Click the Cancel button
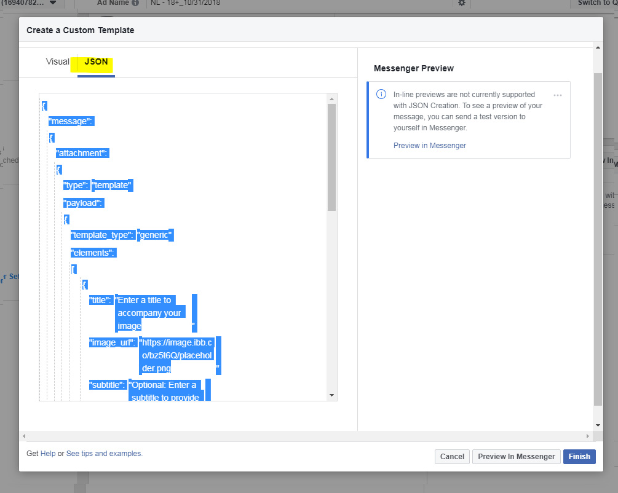The image size is (618, 493). (x=452, y=456)
